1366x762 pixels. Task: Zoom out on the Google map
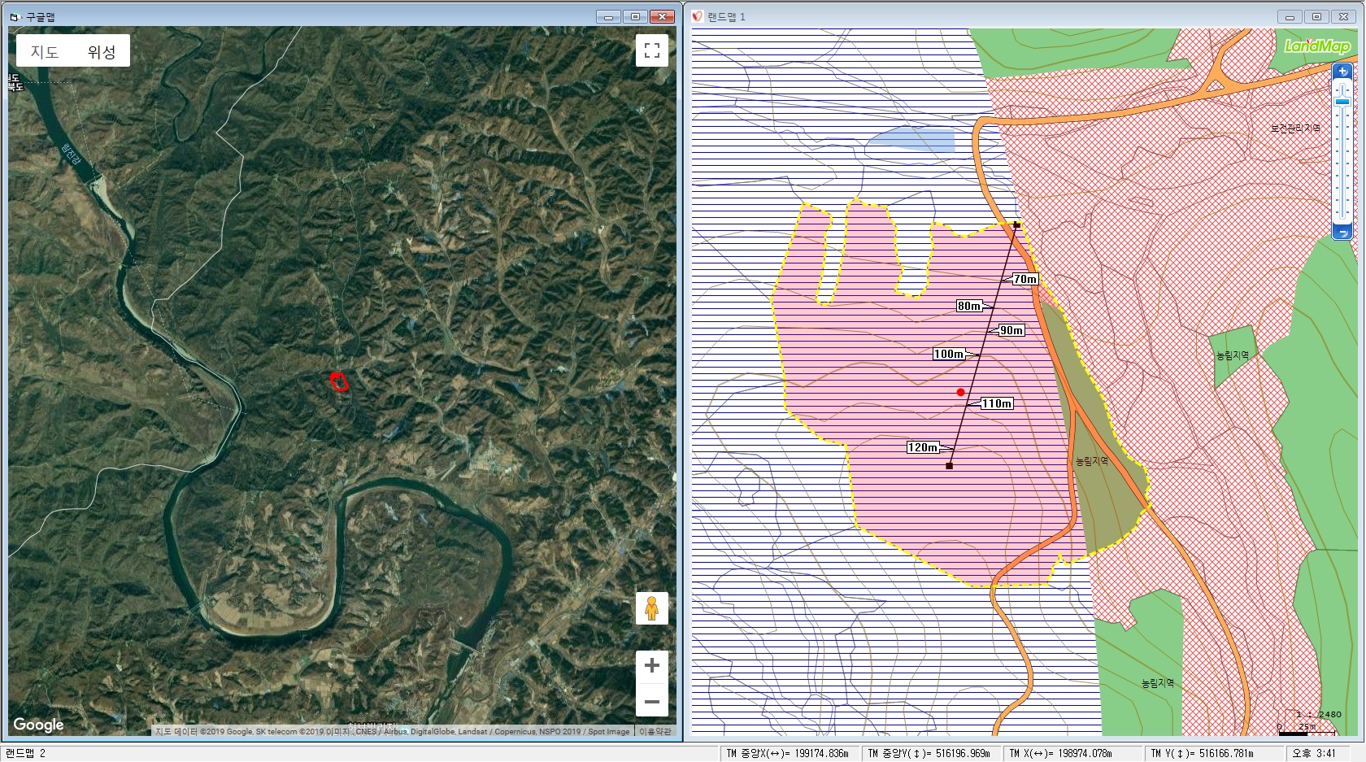tap(652, 700)
